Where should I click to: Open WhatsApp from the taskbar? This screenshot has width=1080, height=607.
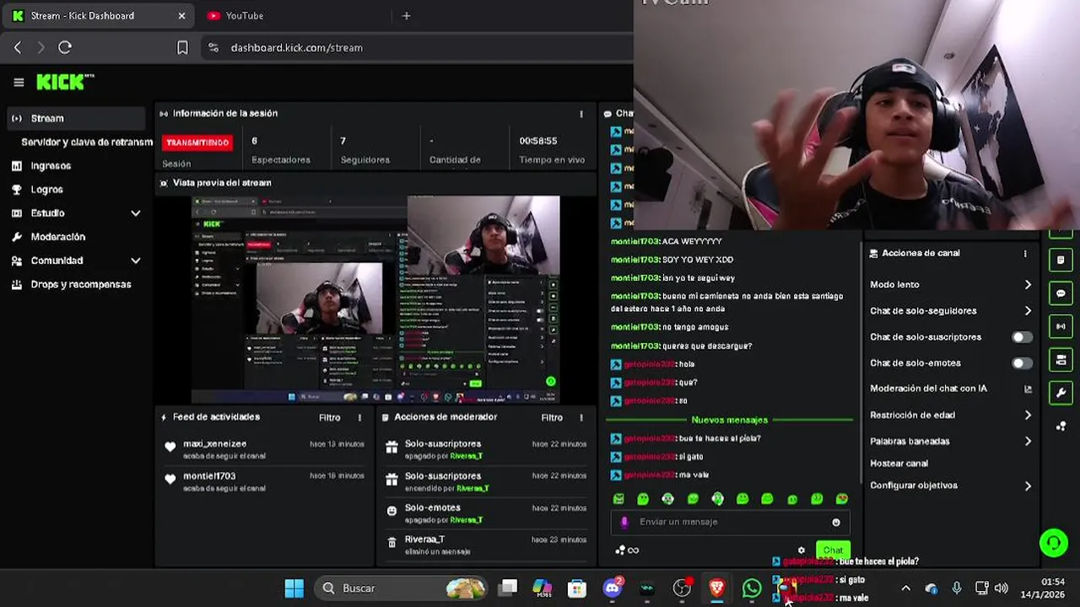(751, 588)
